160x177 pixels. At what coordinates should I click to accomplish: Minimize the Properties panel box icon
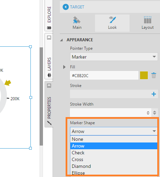(x=49, y=86)
